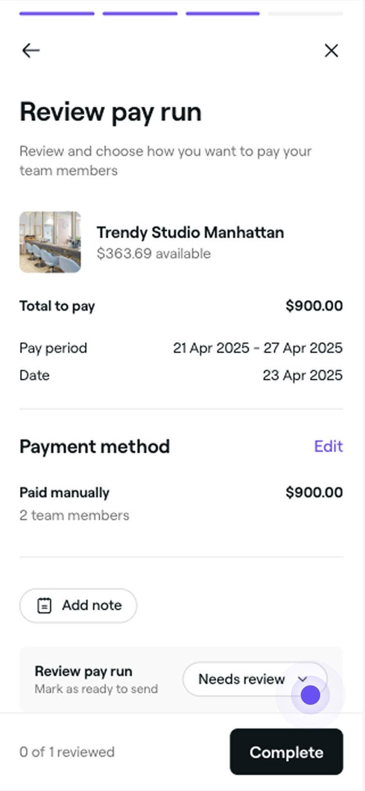The height and width of the screenshot is (791, 365).
Task: Click the last unfilled progress step bar
Action: pos(305,14)
